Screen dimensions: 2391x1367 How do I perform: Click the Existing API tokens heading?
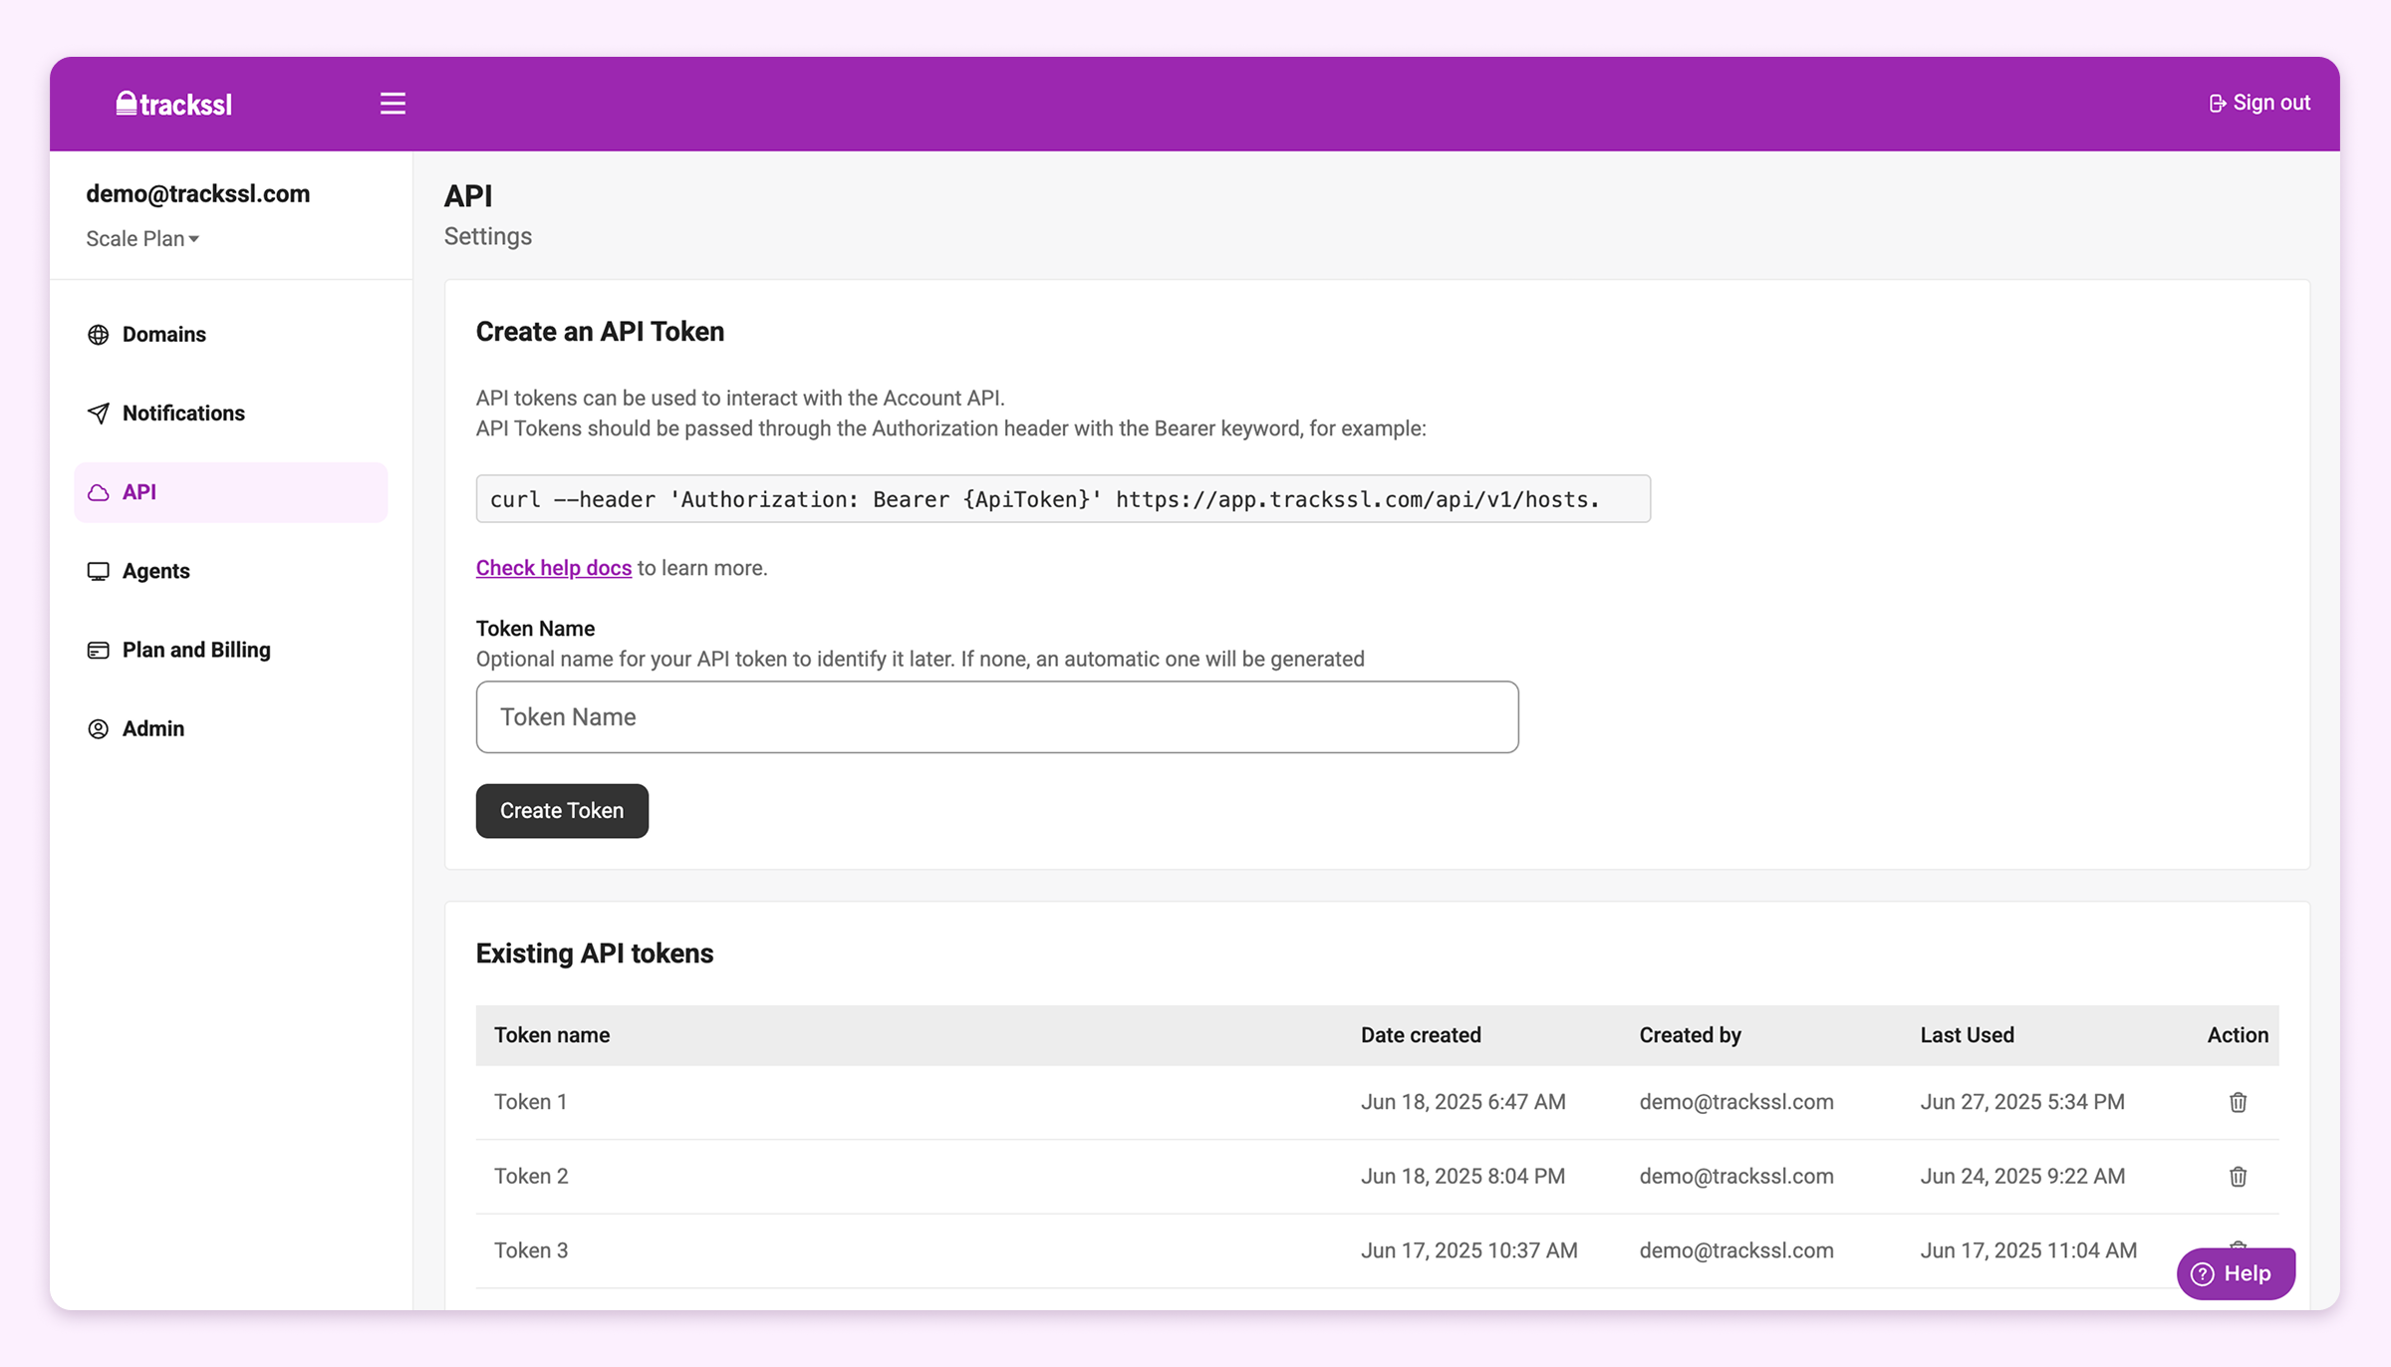click(x=595, y=954)
